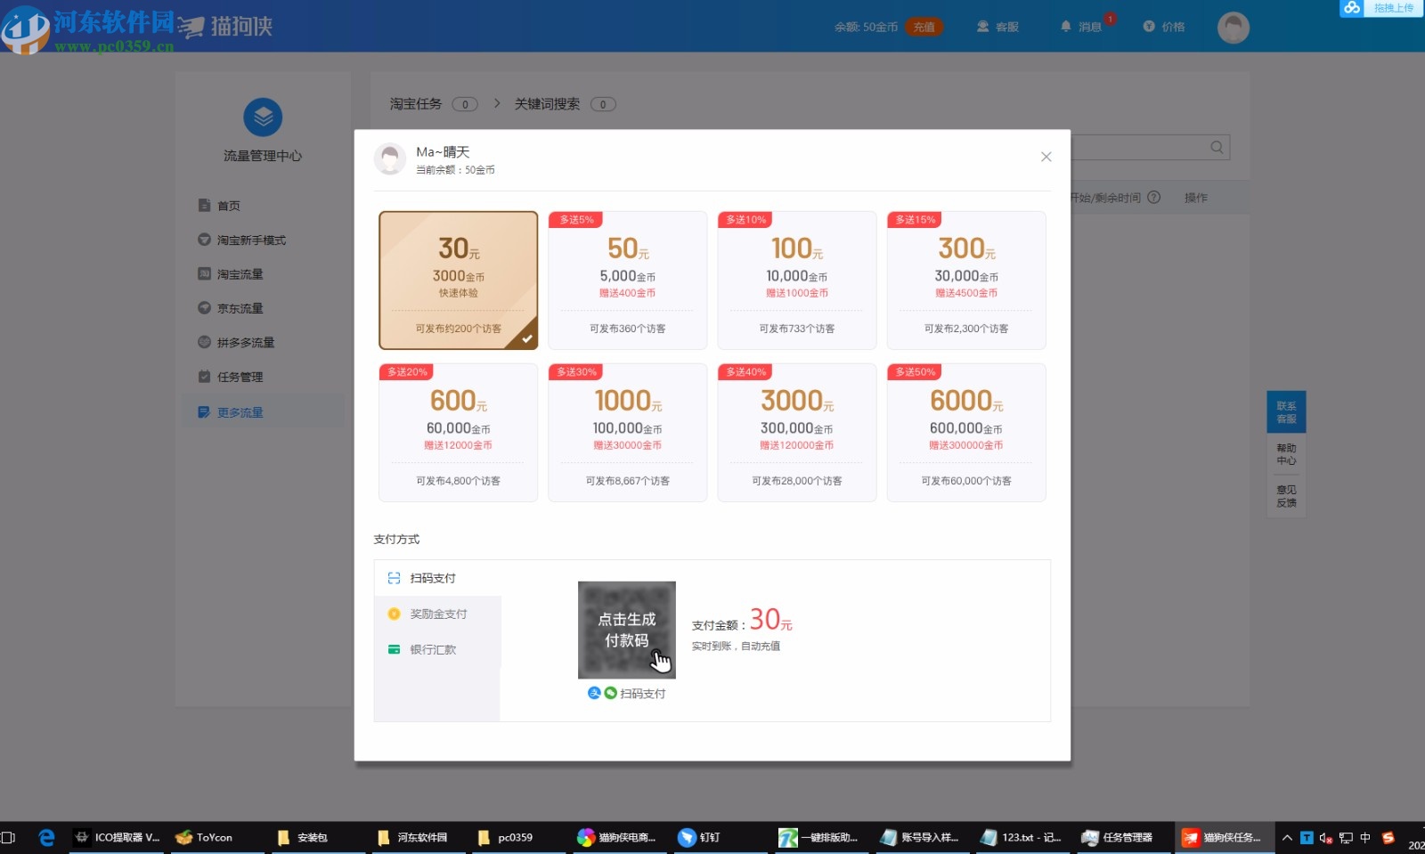1425x854 pixels.
Task: Click the WeChat icon under the QR code
Action: pos(610,693)
